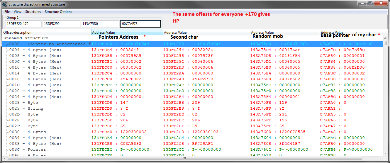
Task: Open the File menu
Action: tap(7, 12)
